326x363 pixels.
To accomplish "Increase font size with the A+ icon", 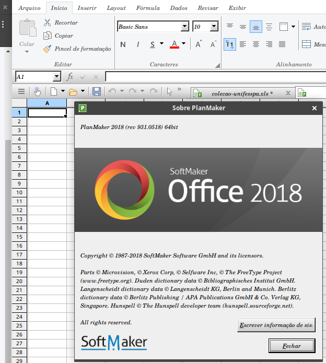I will [x=199, y=44].
